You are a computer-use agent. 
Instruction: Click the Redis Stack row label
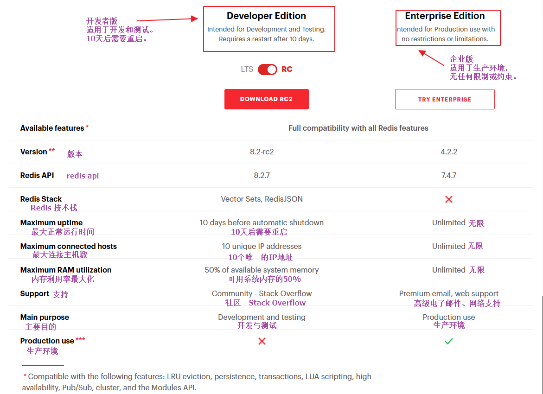pos(41,199)
